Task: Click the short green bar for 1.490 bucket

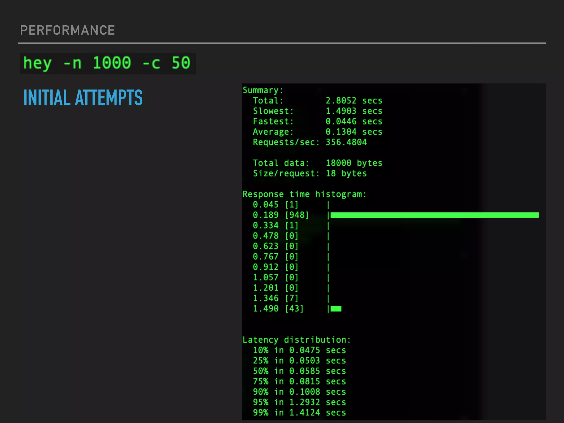Action: (336, 309)
